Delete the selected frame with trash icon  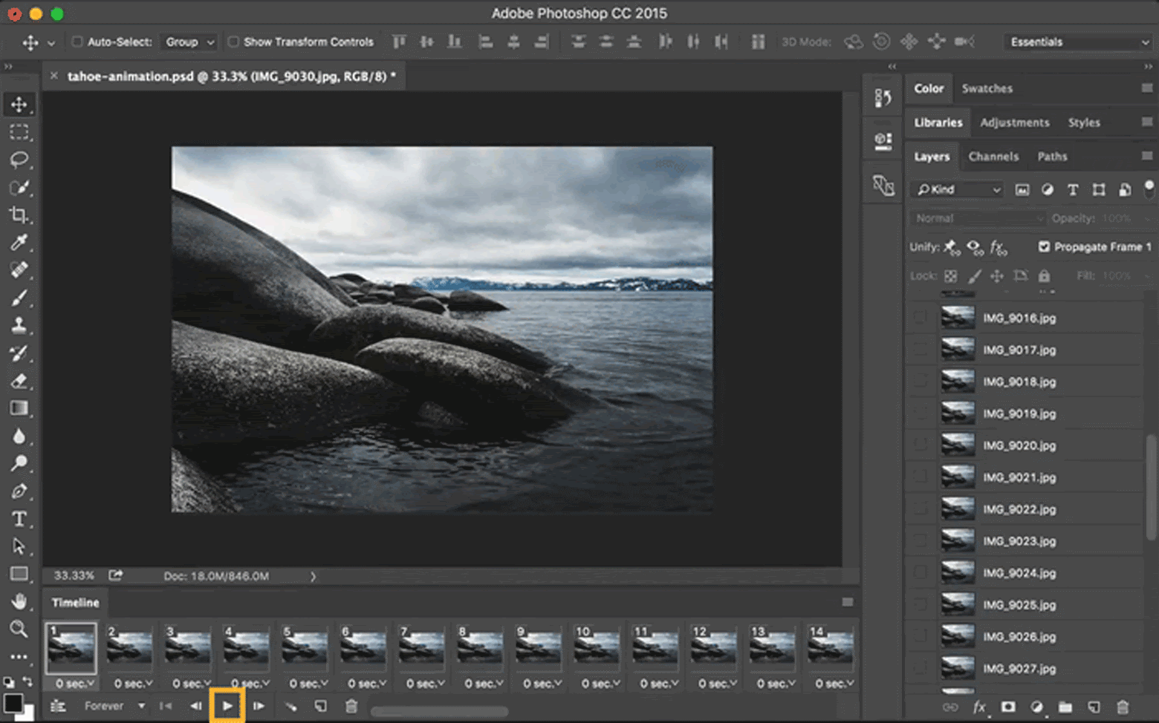click(x=351, y=706)
